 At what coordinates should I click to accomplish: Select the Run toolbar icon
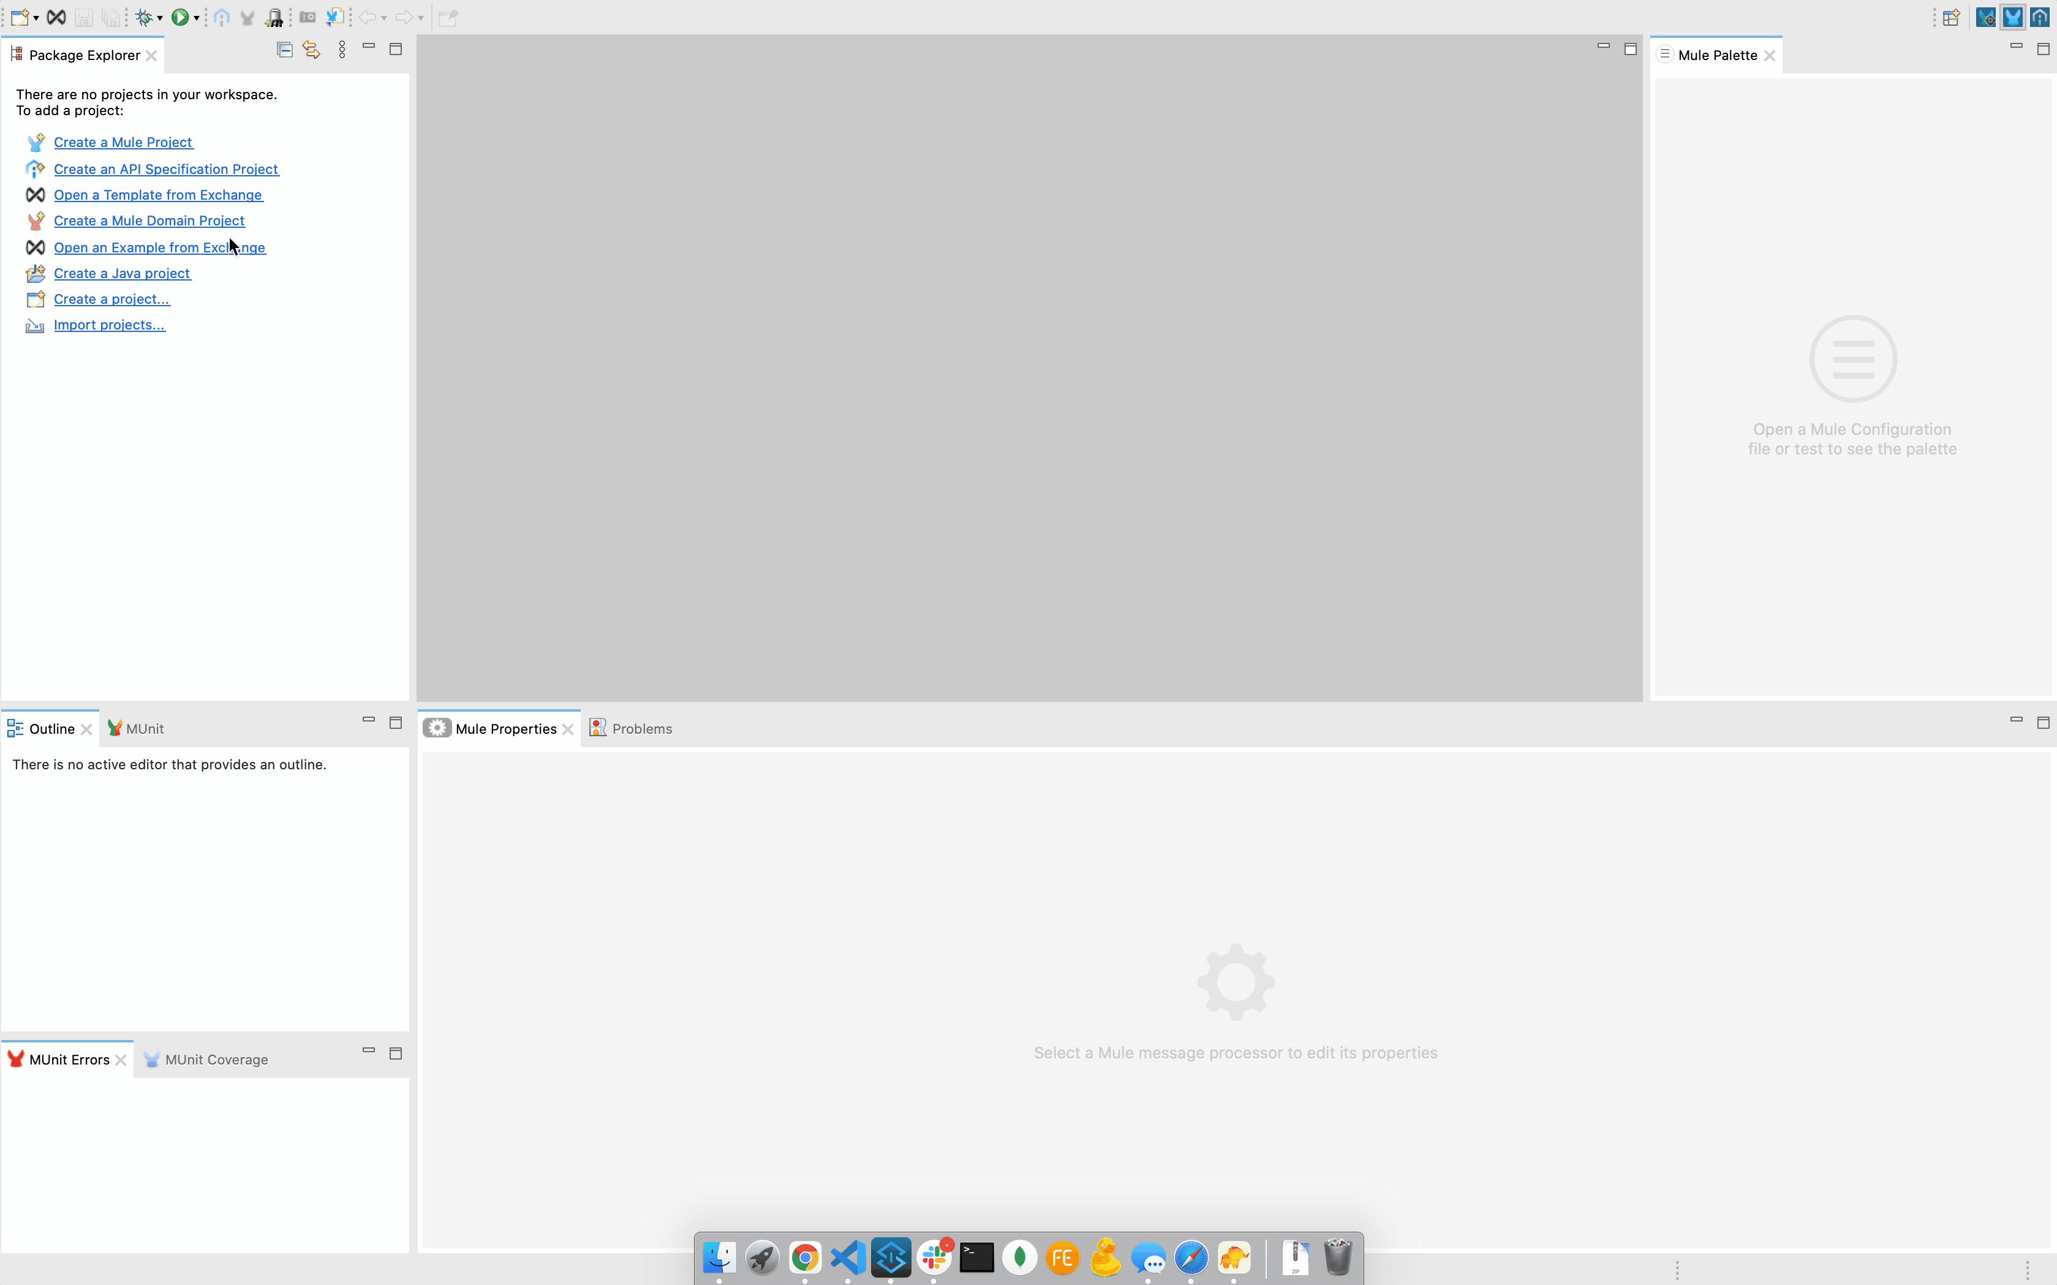(x=180, y=17)
